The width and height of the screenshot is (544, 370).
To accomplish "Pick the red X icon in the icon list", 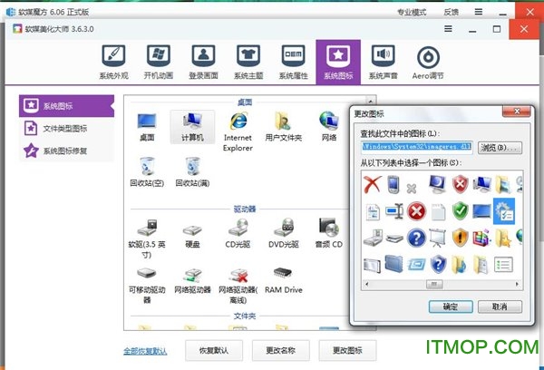I will coord(372,185).
